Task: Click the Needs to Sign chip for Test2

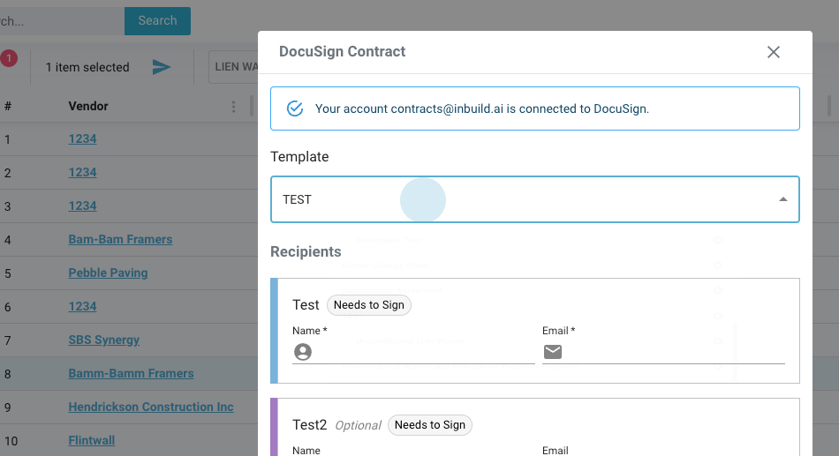Action: pyautogui.click(x=430, y=425)
